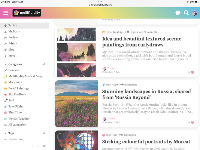Tap the three-dot multitasking control at top
Image resolution: width=200 pixels, height=150 pixels.
tap(100, 2)
